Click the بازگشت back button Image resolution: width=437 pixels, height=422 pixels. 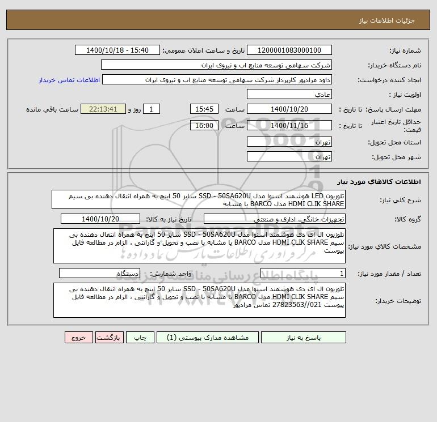(x=109, y=338)
